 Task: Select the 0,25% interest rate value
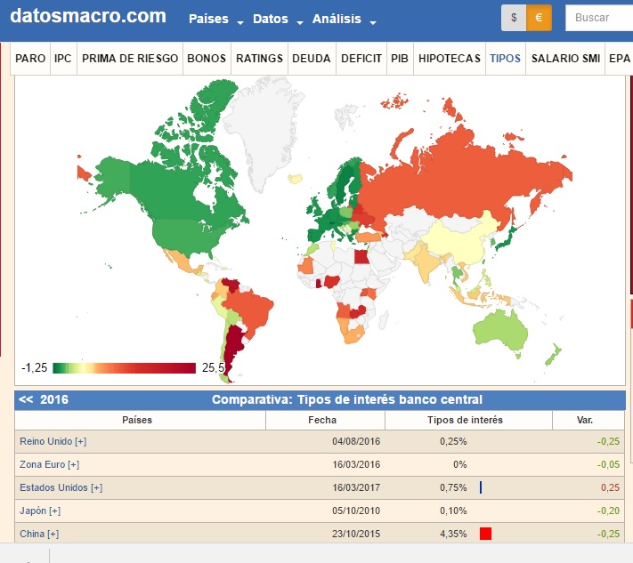pos(453,442)
